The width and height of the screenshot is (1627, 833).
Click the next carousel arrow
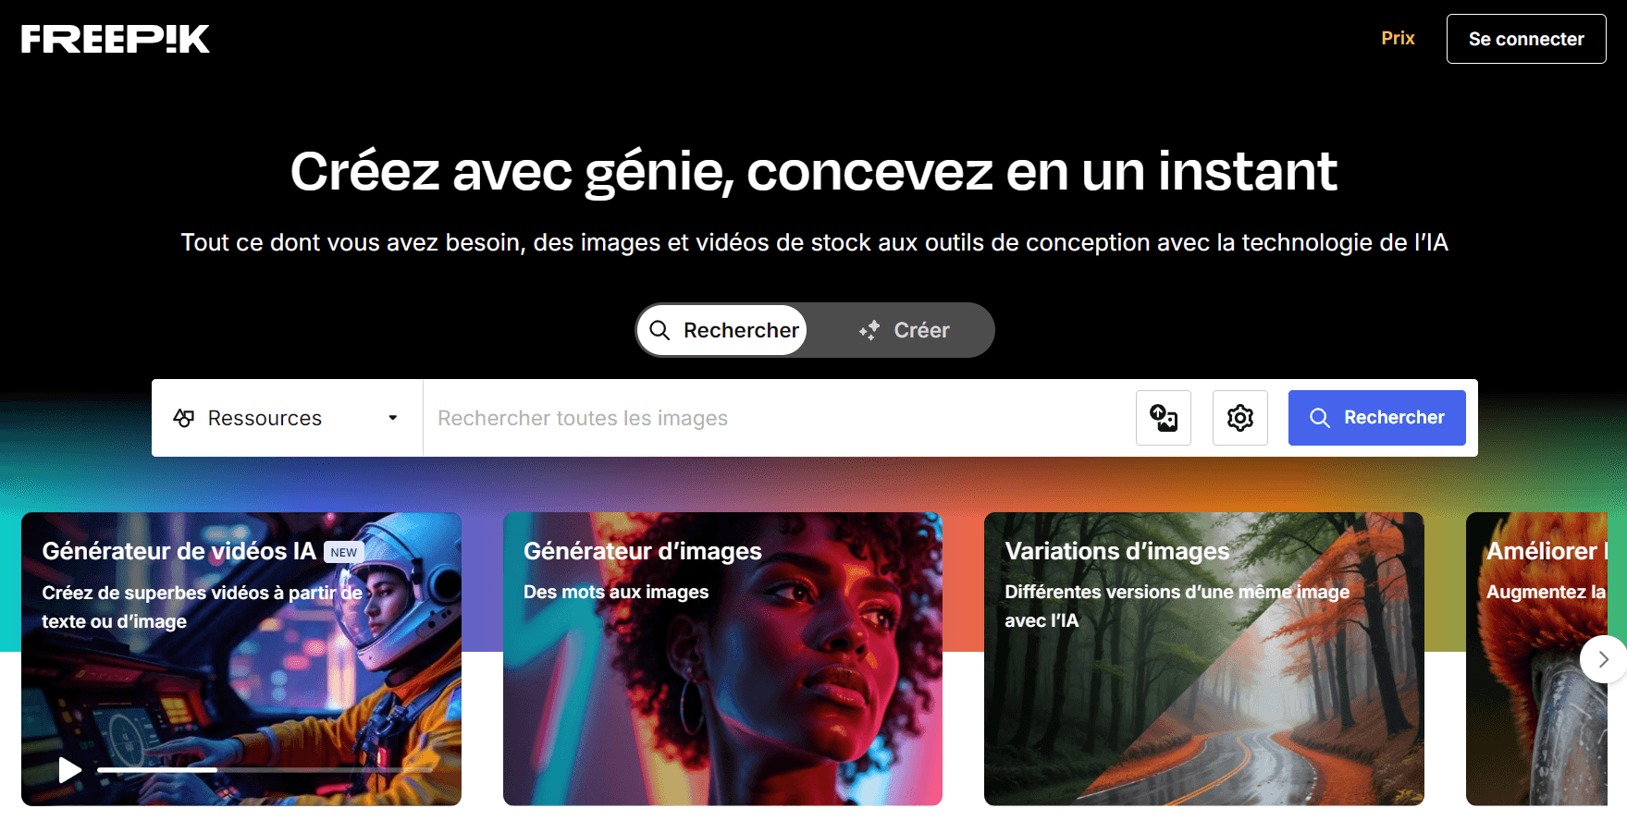1603,659
